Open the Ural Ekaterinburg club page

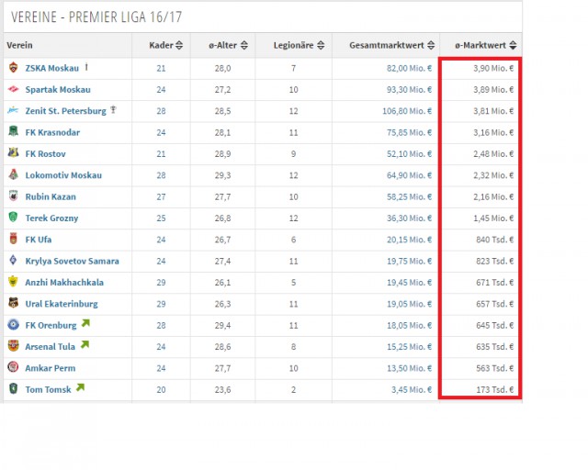(x=62, y=304)
